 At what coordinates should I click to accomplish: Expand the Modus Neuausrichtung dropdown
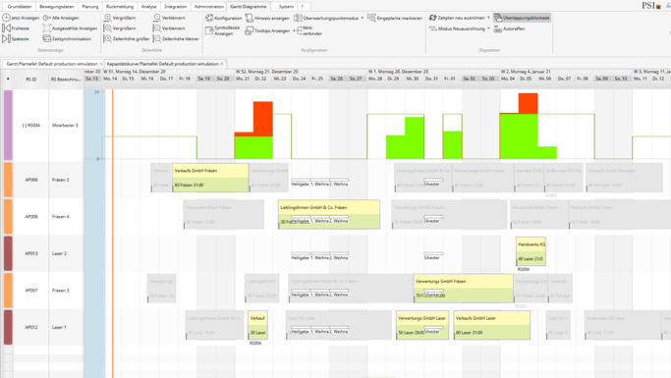click(x=488, y=28)
